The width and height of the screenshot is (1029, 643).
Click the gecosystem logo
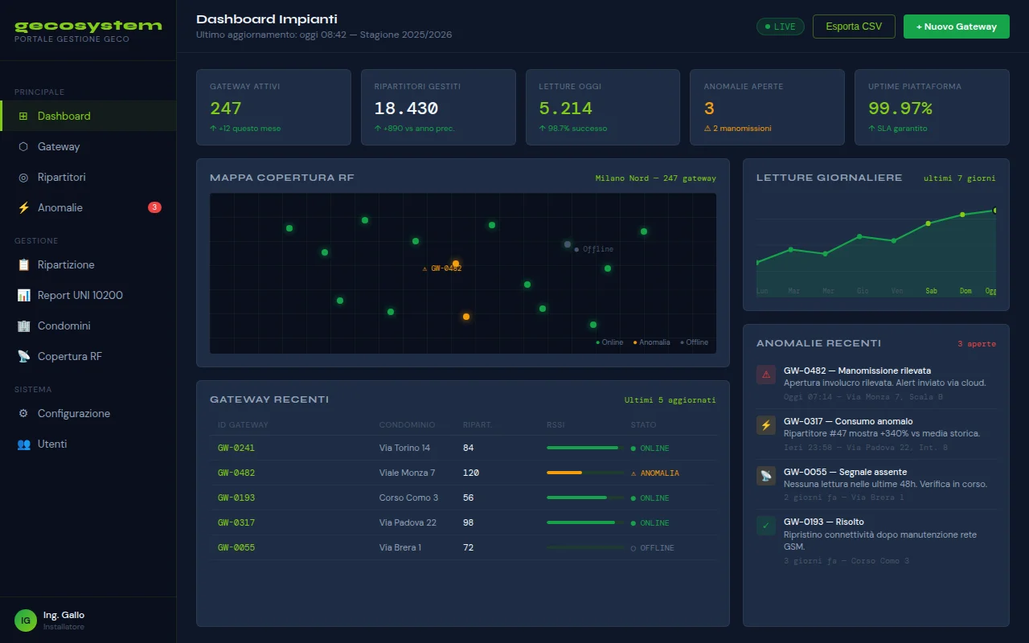88,26
